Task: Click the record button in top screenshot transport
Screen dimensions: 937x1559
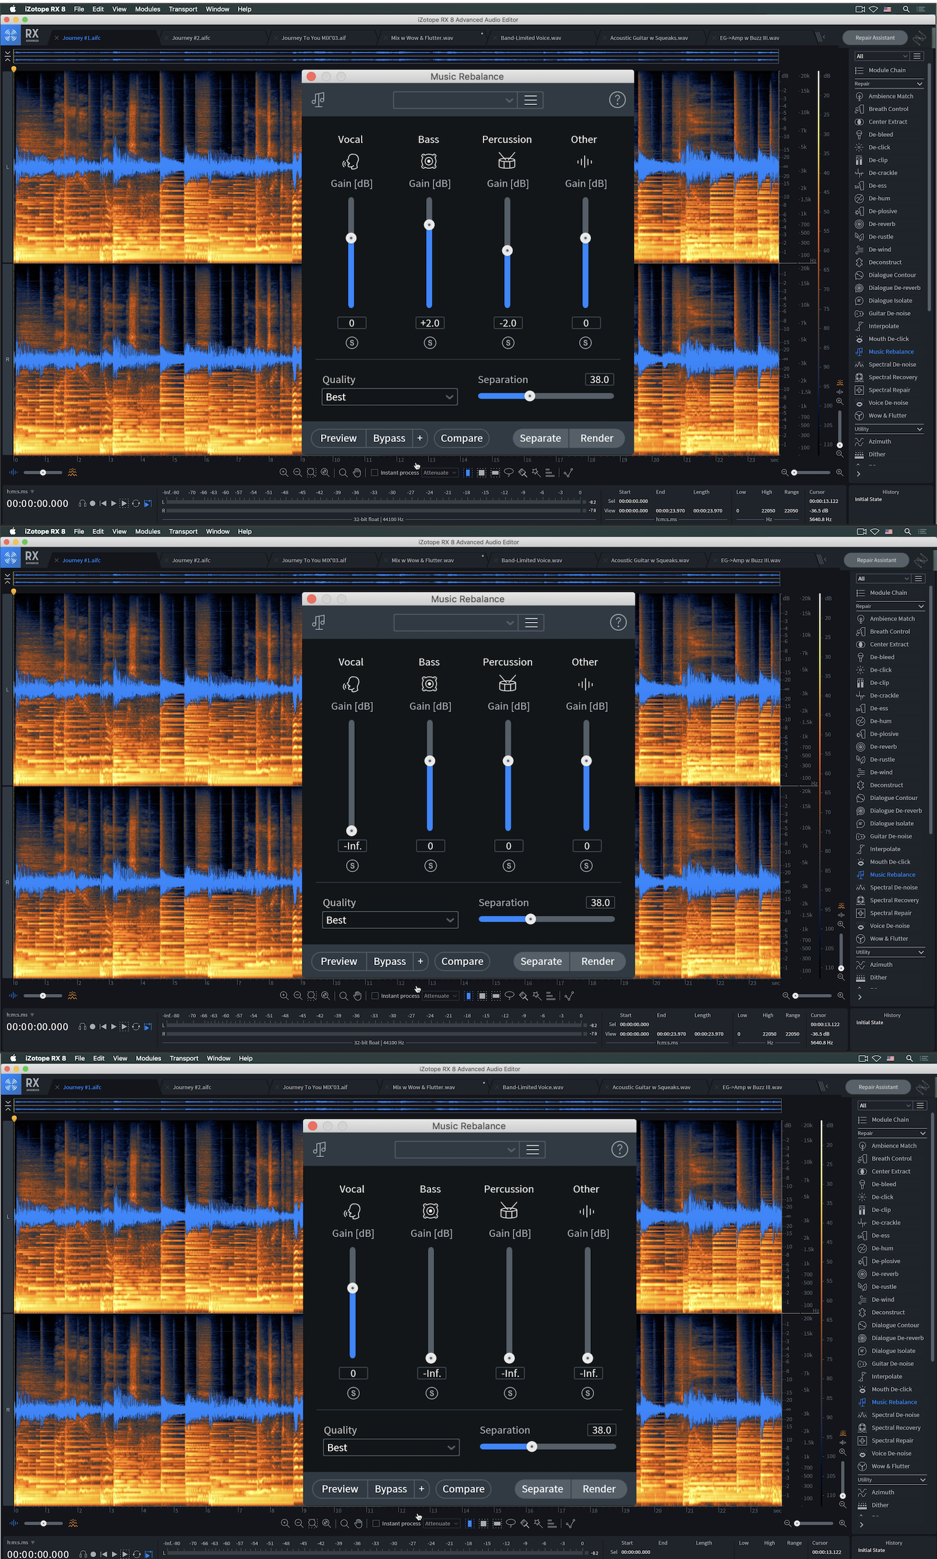Action: [93, 503]
